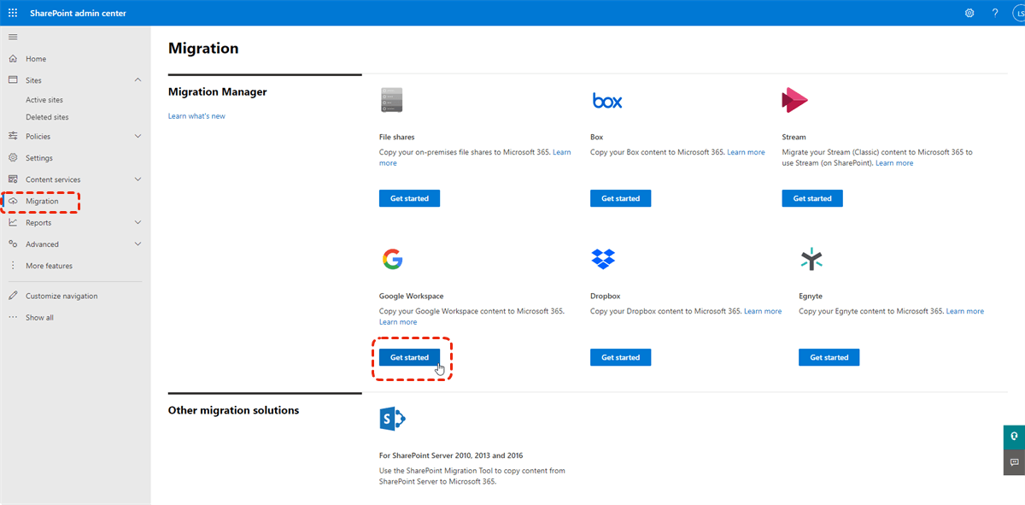Open the account avatar in header
This screenshot has height=505, width=1025.
tap(1019, 13)
